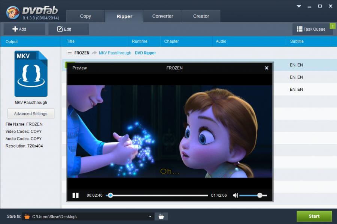Open the title bar dropdown arrow menu

click(x=299, y=6)
